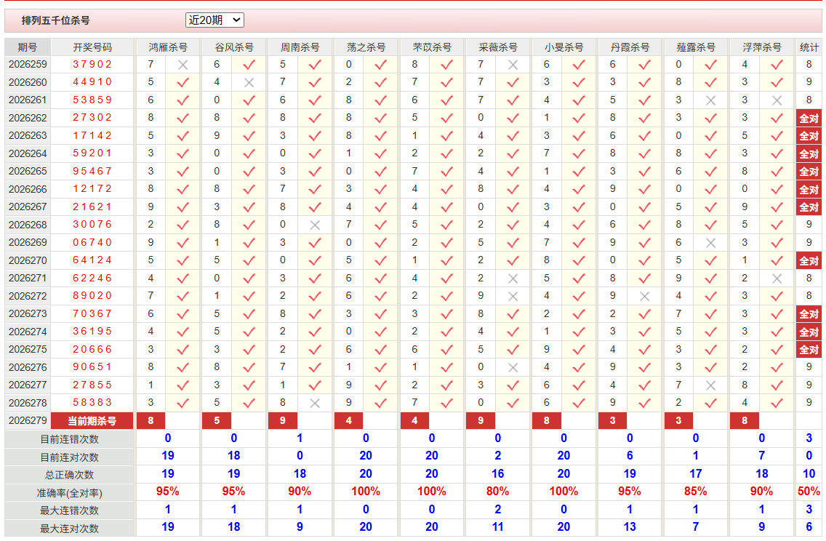826x541 pixels.
Task: Click the 全对 badge in row 2026275
Action: pyautogui.click(x=809, y=350)
